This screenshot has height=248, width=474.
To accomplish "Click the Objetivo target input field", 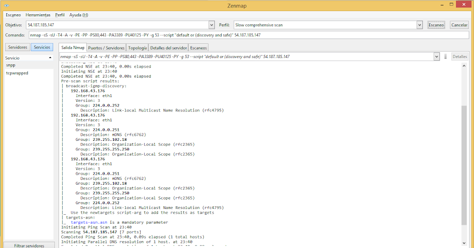I will coord(117,25).
